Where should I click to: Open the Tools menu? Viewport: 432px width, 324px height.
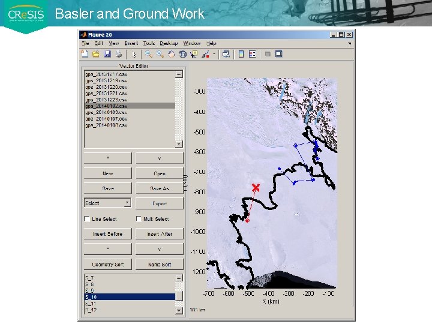point(149,43)
